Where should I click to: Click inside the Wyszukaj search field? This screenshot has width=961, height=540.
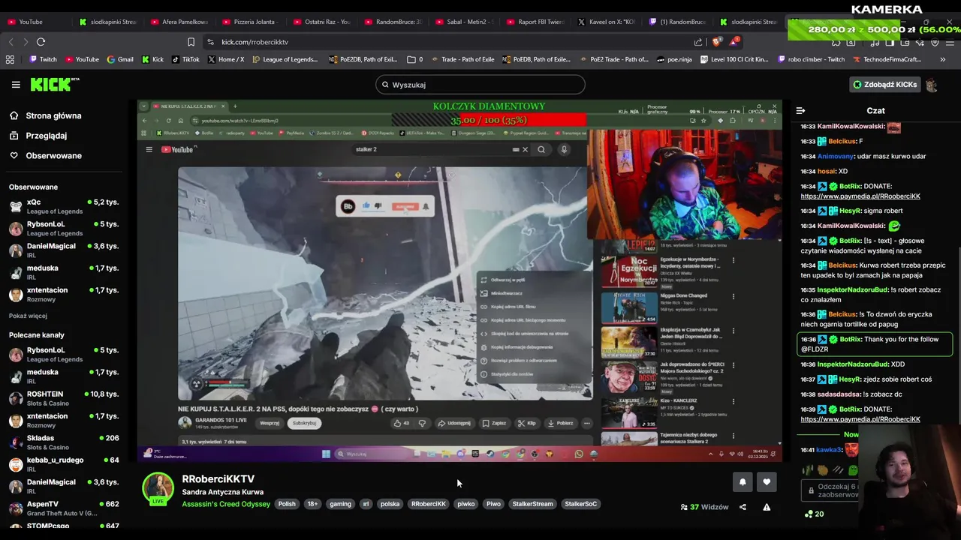pyautogui.click(x=480, y=85)
